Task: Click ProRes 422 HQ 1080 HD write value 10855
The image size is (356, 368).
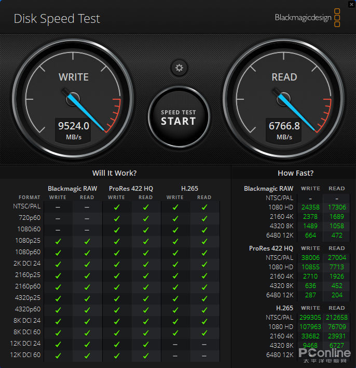Action: click(310, 267)
